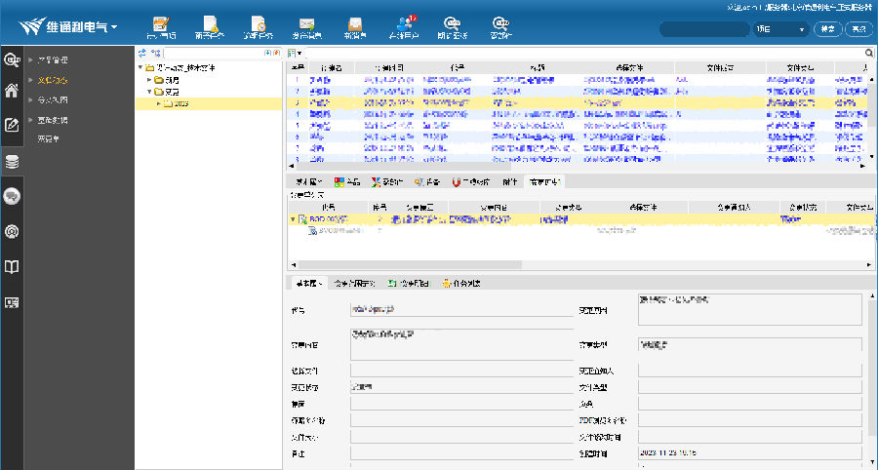The image size is (878, 470).
Task: Click the search button next to scope dropdown
Action: [x=826, y=29]
